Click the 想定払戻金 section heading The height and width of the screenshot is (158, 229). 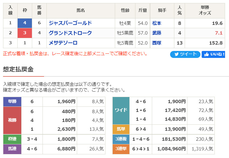18,69
